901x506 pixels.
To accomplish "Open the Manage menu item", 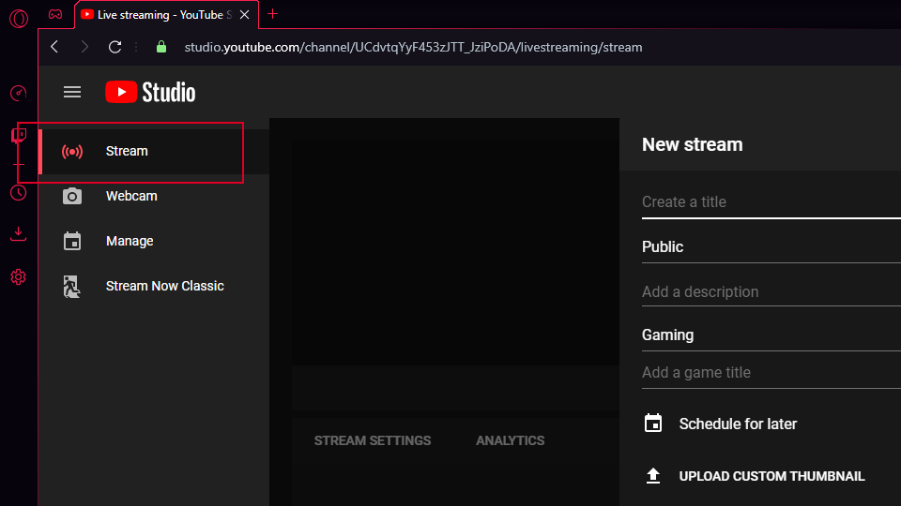I will pos(154,241).
